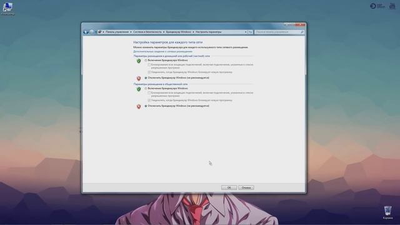Image resolution: width=400 pixels, height=225 pixels.
Task: Select 'Отключить брандмауэр' for private network
Action: click(x=146, y=77)
